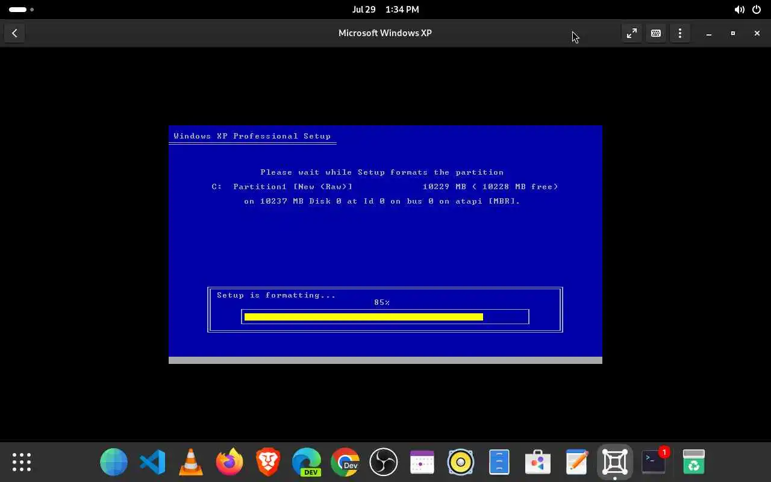
Task: Open the yellow speaker music app in dock
Action: tap(461, 462)
